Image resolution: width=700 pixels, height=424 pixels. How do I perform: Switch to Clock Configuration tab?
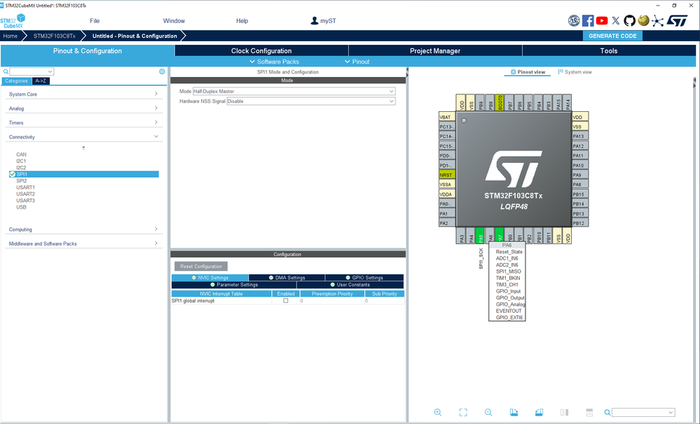261,51
